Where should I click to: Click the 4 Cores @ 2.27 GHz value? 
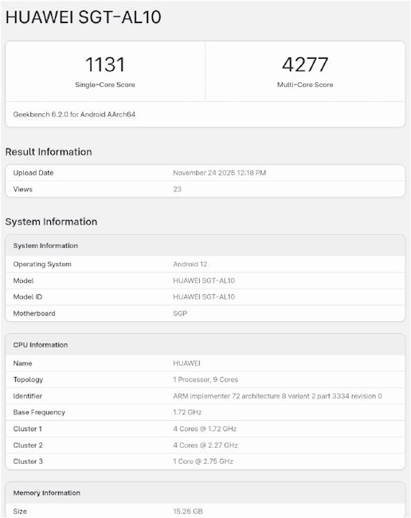pos(205,445)
